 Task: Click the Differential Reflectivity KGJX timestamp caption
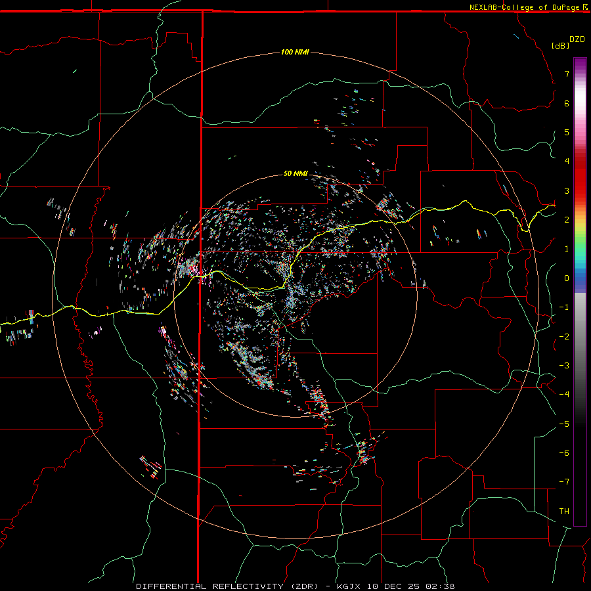(295, 586)
